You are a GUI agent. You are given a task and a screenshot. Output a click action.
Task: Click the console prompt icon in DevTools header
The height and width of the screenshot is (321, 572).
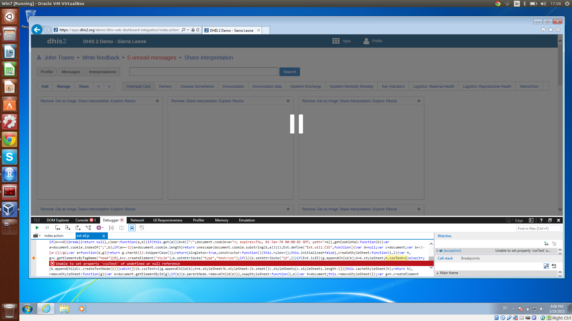point(531,220)
